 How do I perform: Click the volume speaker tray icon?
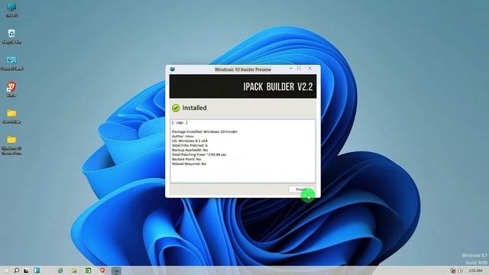(x=460, y=270)
